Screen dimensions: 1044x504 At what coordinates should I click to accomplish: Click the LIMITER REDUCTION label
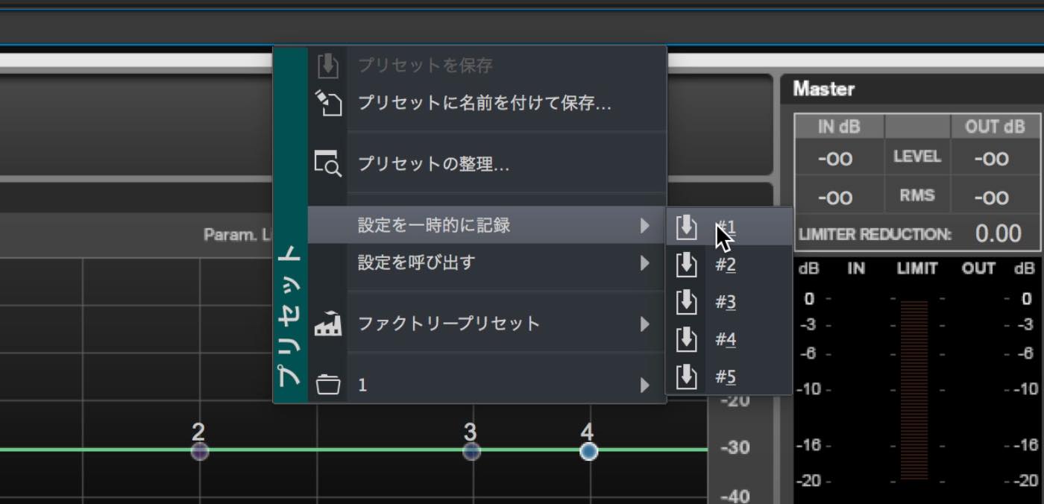coord(875,234)
